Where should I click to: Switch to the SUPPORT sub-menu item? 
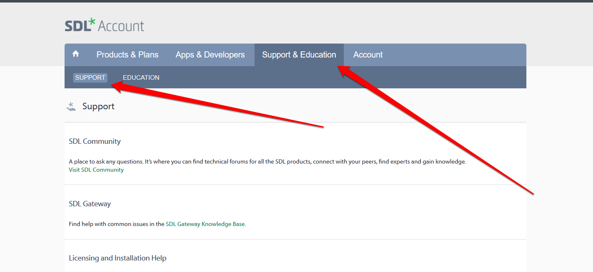click(x=90, y=78)
